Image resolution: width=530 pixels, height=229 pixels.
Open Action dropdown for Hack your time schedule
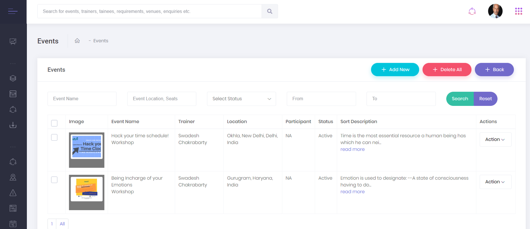click(495, 139)
